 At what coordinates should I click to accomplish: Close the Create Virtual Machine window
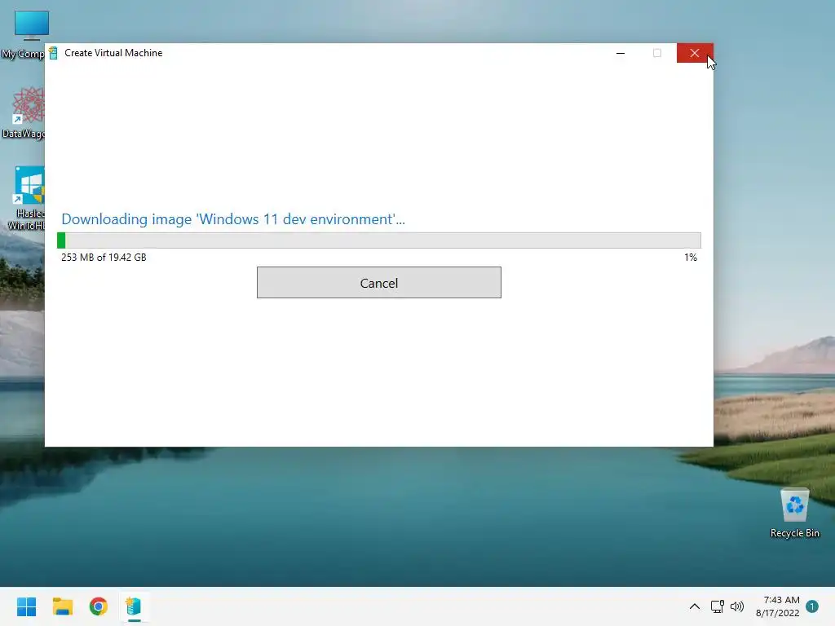pos(695,53)
